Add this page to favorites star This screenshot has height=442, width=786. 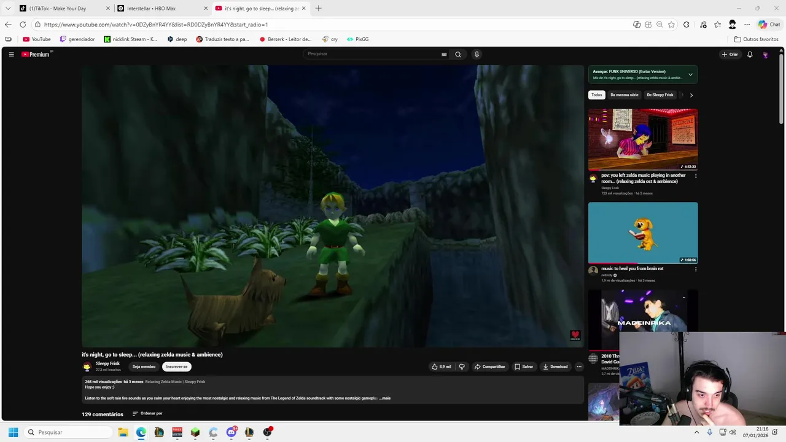tap(671, 25)
